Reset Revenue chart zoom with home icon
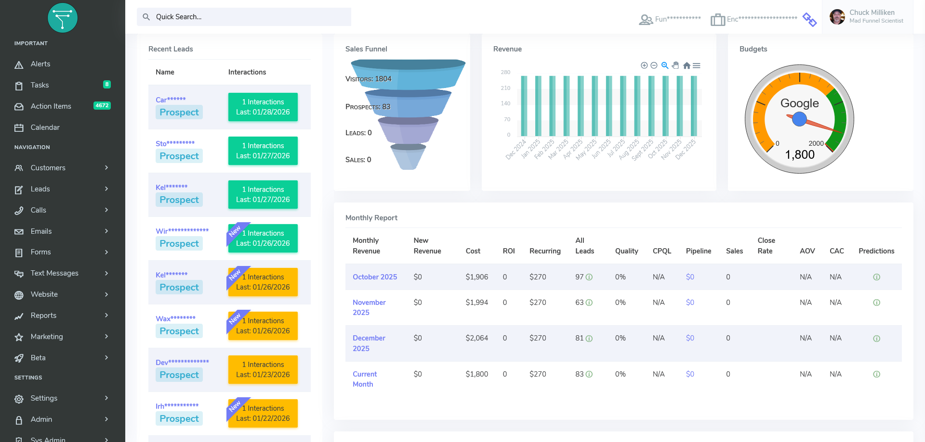925x442 pixels. tap(687, 65)
